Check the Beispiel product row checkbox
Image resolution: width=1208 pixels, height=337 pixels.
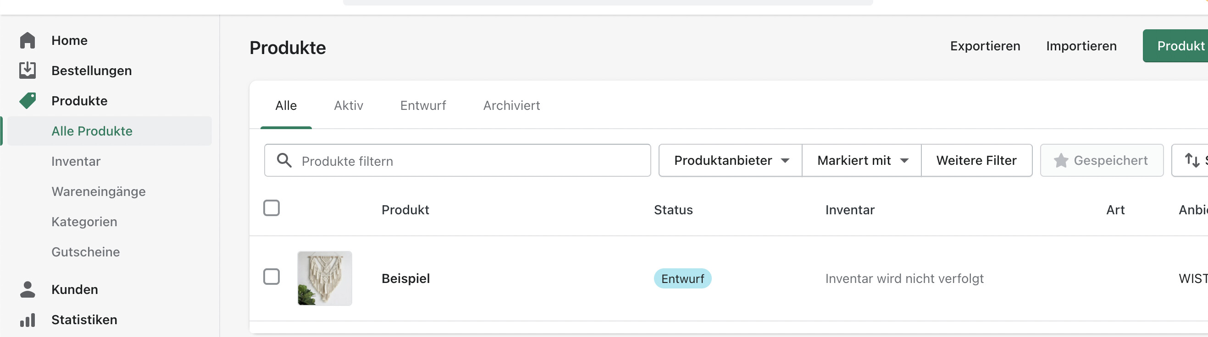[x=272, y=277]
